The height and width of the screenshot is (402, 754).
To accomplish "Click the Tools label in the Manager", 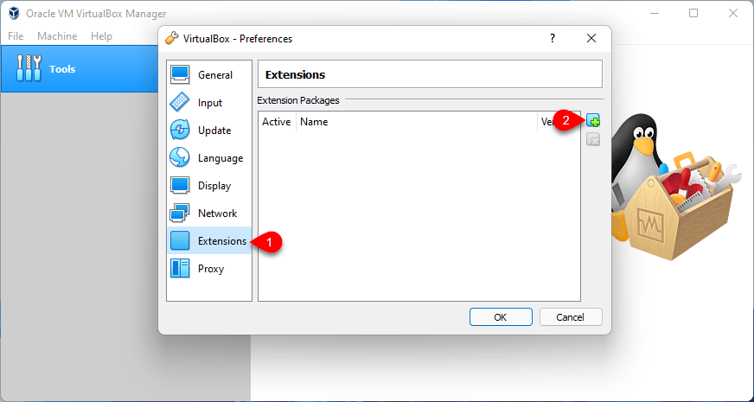I will pyautogui.click(x=62, y=69).
